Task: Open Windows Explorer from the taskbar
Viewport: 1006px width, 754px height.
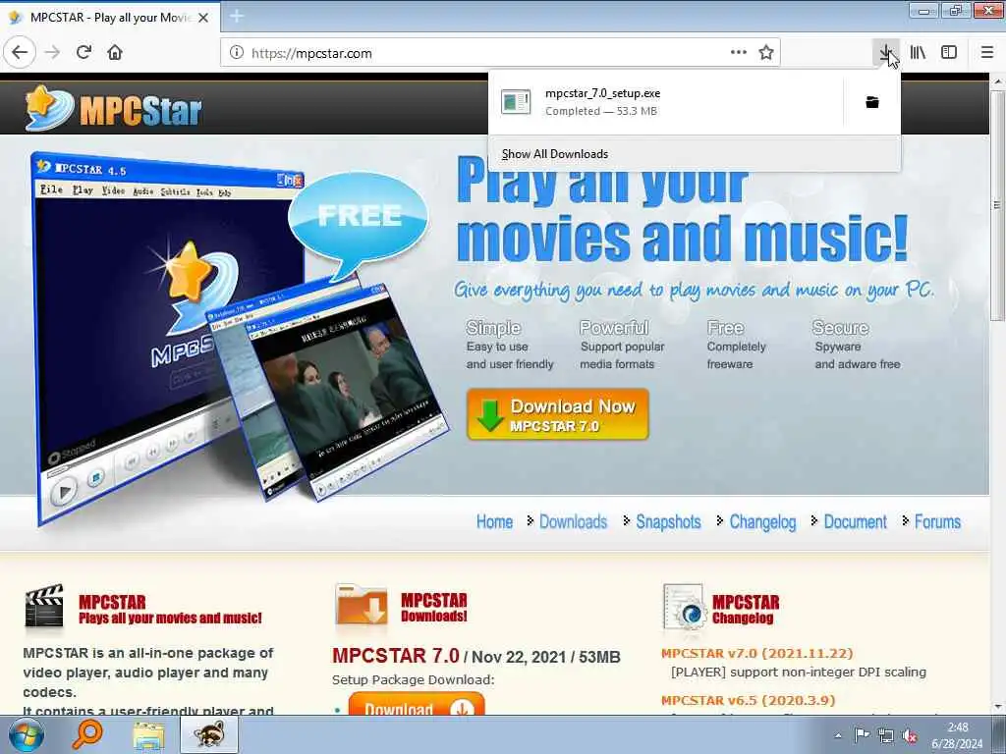Action: click(149, 734)
